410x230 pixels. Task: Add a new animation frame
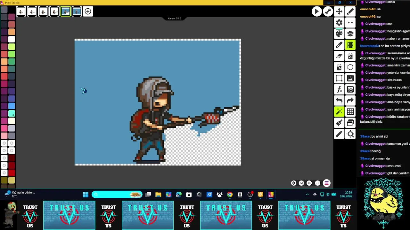[x=88, y=12]
